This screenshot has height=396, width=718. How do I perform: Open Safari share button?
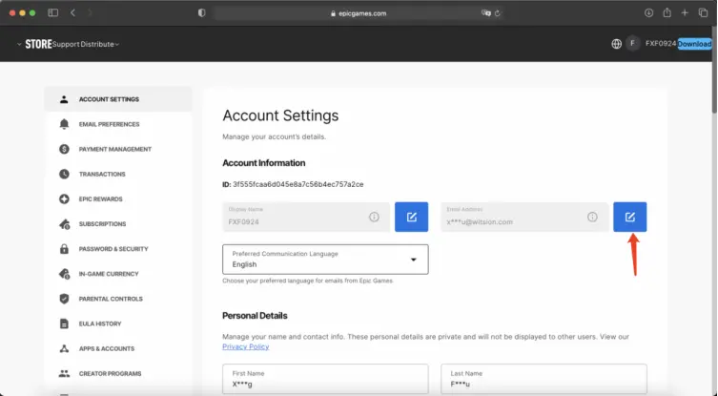667,12
